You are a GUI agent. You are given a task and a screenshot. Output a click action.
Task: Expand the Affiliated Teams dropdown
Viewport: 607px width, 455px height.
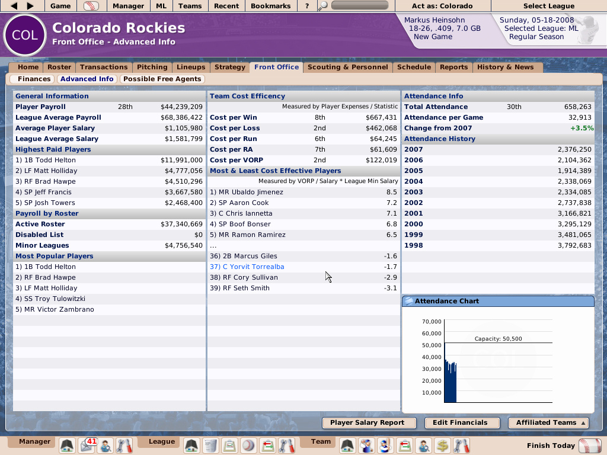click(549, 423)
